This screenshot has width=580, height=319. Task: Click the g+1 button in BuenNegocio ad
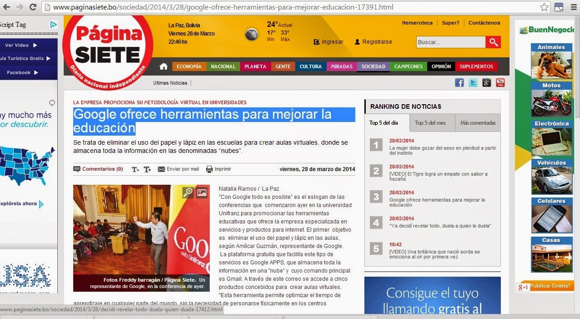click(x=523, y=288)
